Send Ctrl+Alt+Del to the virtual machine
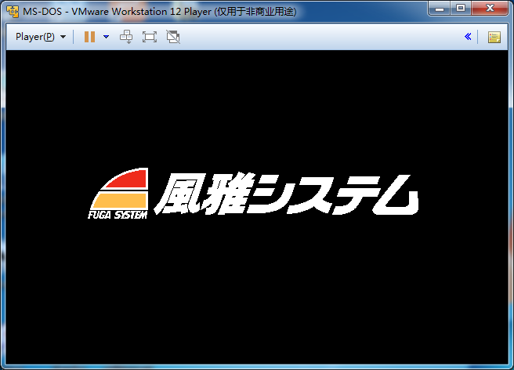Image resolution: width=514 pixels, height=370 pixels. click(x=126, y=37)
